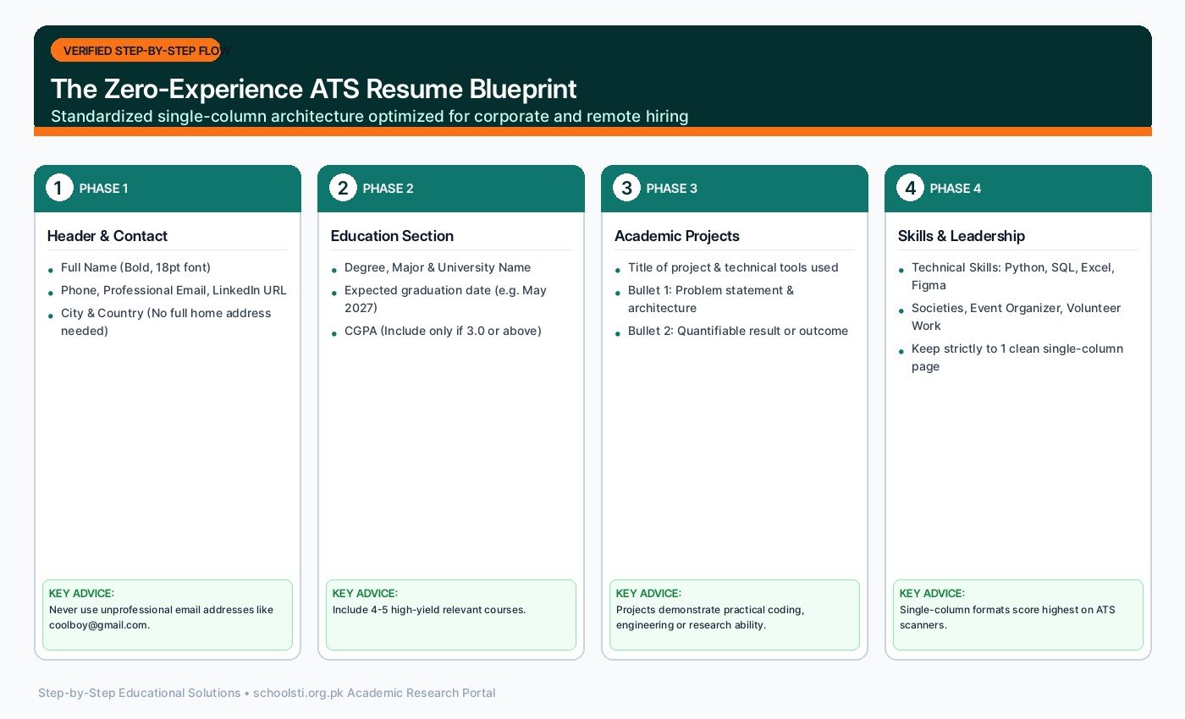Click 'CGPA (Include only if 3.0 or above)'
Viewport: 1185px width, 719px height.
(x=443, y=331)
